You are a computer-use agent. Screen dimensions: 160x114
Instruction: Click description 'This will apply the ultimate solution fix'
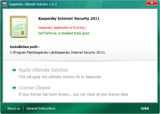click(60, 77)
